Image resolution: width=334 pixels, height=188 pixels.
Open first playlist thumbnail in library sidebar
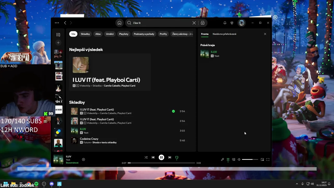coord(59,54)
